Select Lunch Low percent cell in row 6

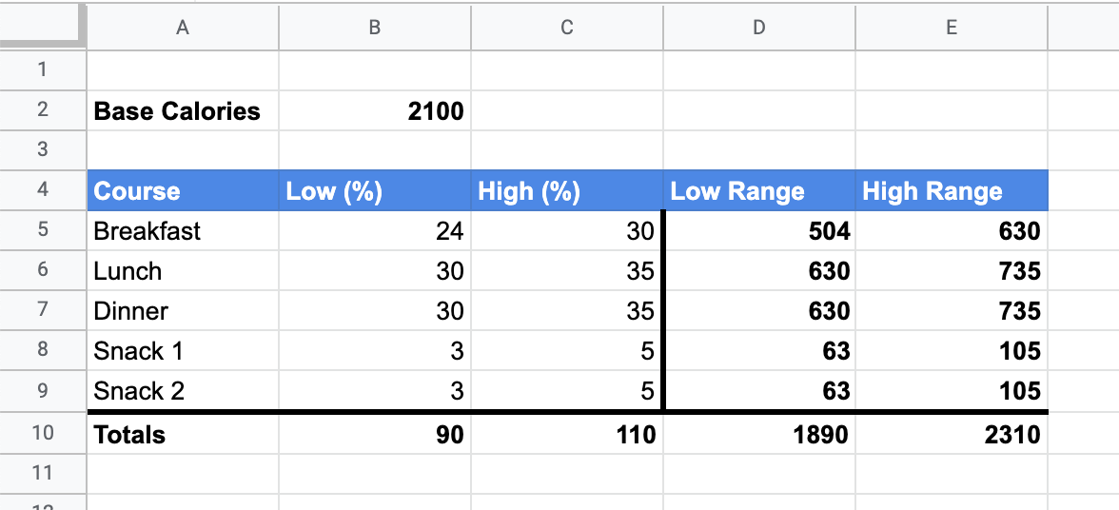pos(375,271)
